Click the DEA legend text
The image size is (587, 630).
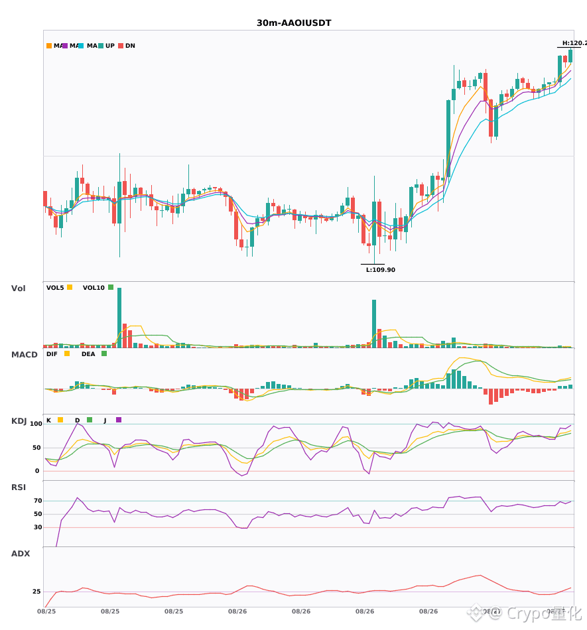[88, 354]
